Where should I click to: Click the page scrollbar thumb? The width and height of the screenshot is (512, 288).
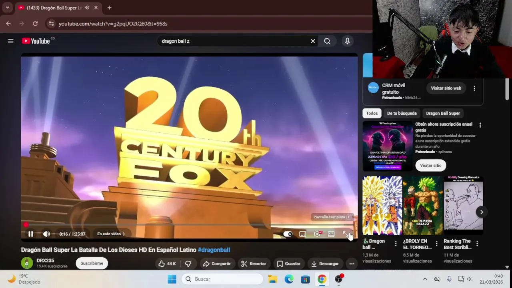507,89
